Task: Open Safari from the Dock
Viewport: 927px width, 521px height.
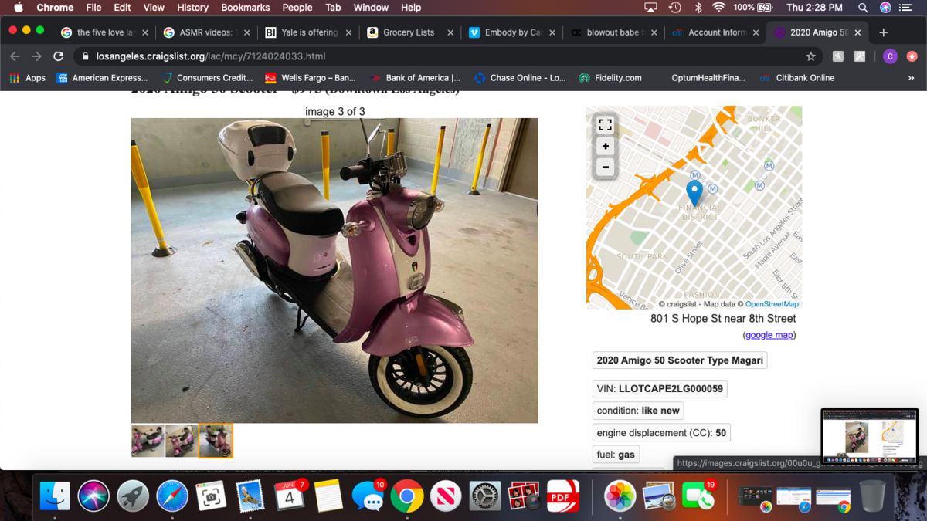Action: pyautogui.click(x=172, y=496)
